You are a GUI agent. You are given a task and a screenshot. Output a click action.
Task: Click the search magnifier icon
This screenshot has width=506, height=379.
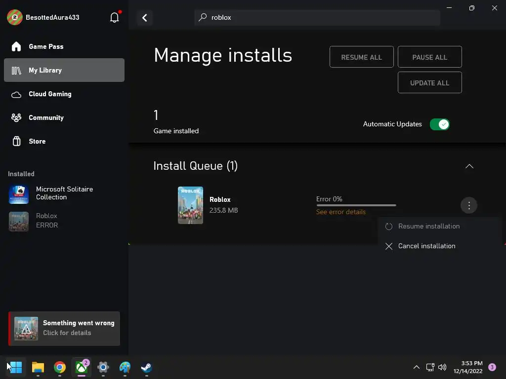[202, 17]
